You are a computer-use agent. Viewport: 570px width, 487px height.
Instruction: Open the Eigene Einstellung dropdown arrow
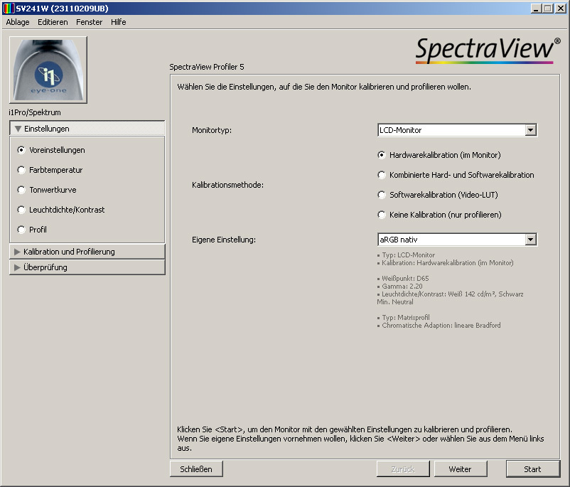531,240
